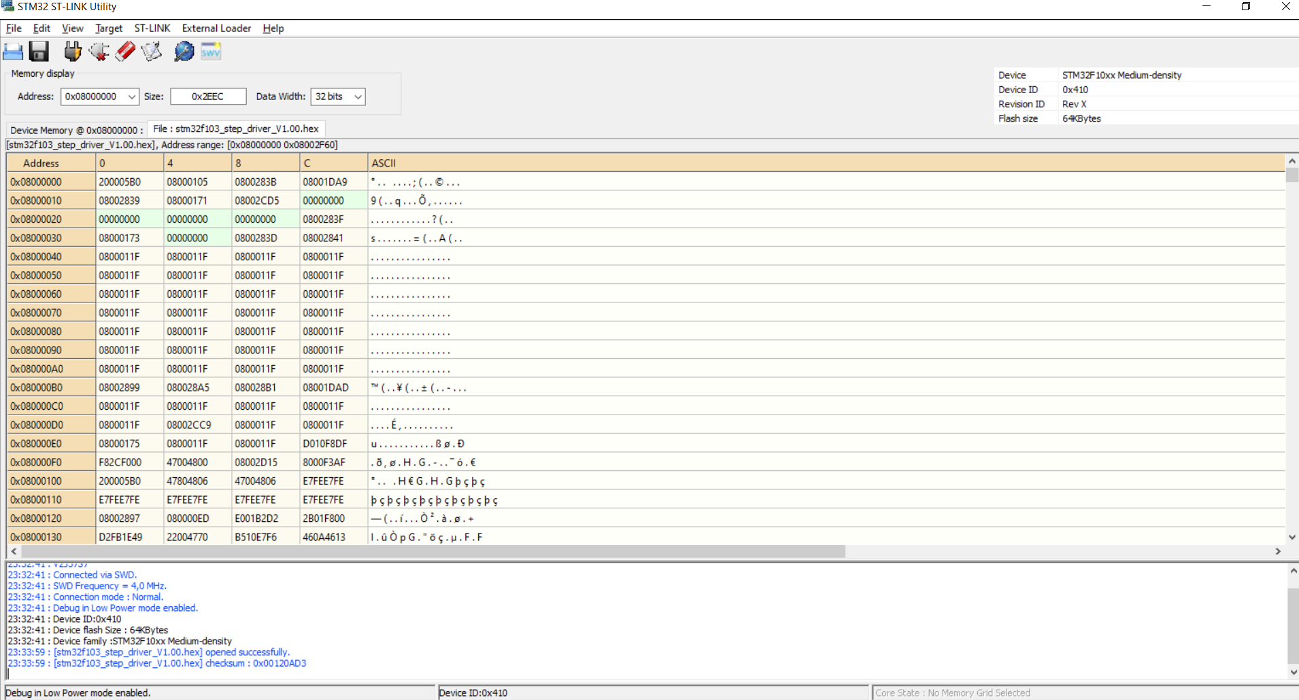1299x700 pixels.
Task: Minimize the ST-LINK Utility window
Action: click(1207, 7)
